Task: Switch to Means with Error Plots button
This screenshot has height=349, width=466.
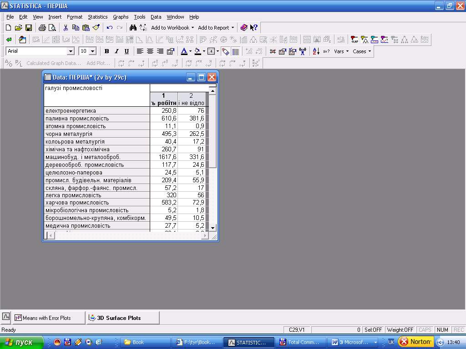Action: [48, 318]
